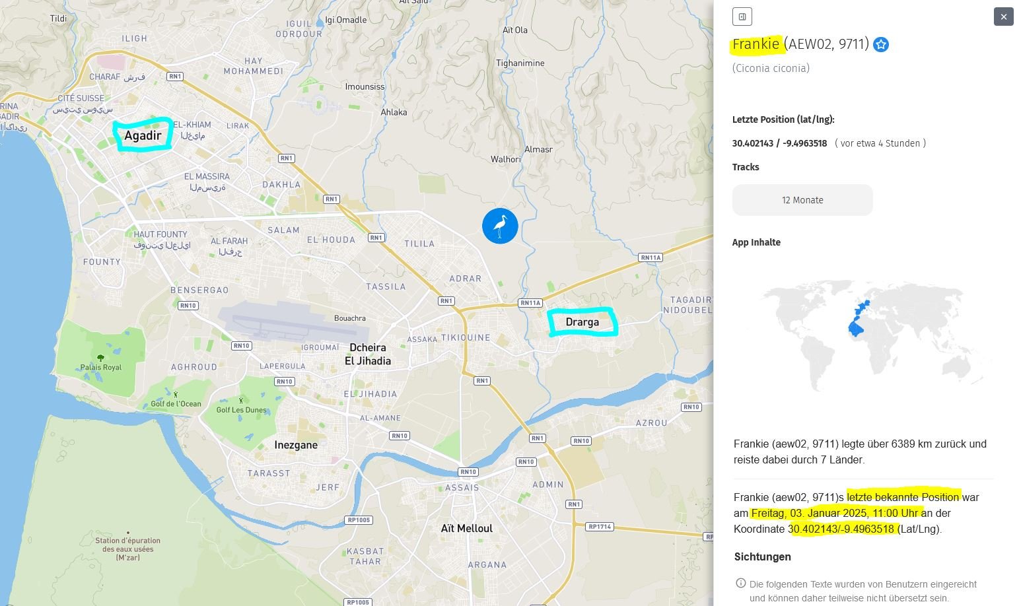Click the Dcheira El Jihadia label
Screen dimensions: 1021x606
point(369,354)
